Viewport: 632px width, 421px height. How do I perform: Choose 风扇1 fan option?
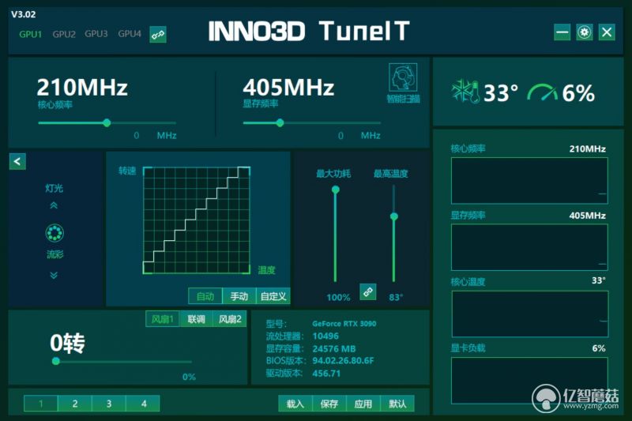[163, 319]
